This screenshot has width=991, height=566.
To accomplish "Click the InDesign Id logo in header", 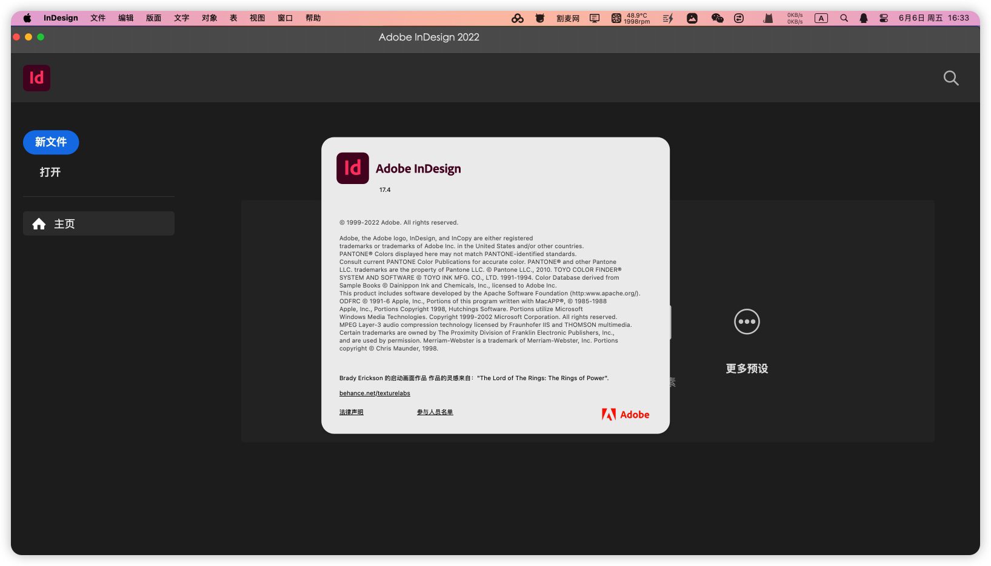I will click(x=36, y=78).
